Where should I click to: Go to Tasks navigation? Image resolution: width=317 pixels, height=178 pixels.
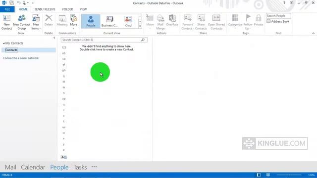point(80,167)
